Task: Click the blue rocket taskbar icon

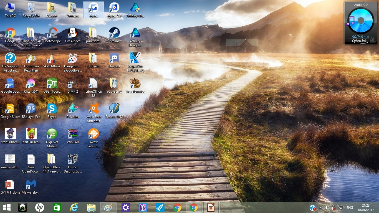Action: point(160,207)
